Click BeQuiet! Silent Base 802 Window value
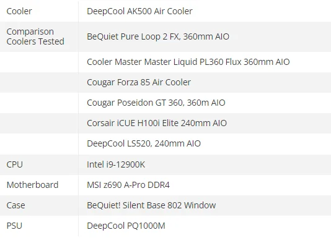This screenshot has height=238, width=331. (151, 205)
